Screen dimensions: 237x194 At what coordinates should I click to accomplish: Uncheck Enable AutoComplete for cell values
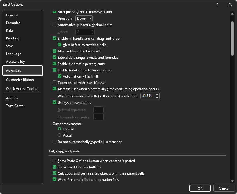coord(54,70)
